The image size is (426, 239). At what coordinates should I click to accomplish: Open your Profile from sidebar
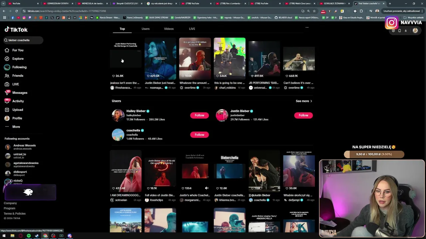tap(13, 118)
